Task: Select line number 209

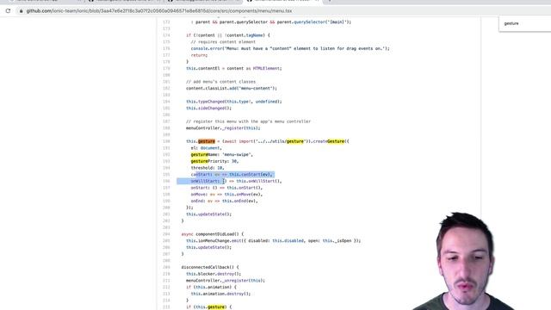Action: tap(166, 267)
